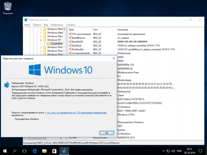Viewport: 207px width, 155px height.
Task: Select the CompositionEditionID value icon
Action: click(70, 53)
